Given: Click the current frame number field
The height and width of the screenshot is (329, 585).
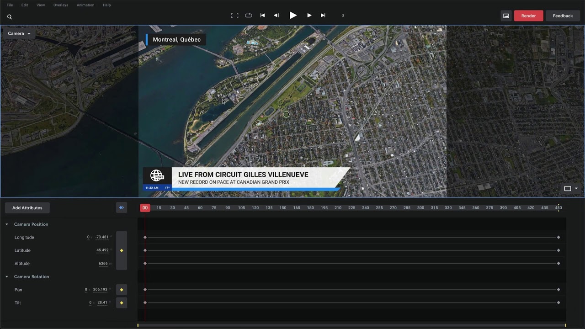Looking at the screenshot, I should tap(343, 16).
